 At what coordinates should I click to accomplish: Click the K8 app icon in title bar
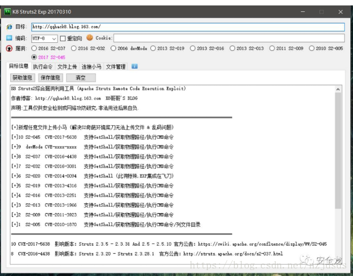[8, 11]
